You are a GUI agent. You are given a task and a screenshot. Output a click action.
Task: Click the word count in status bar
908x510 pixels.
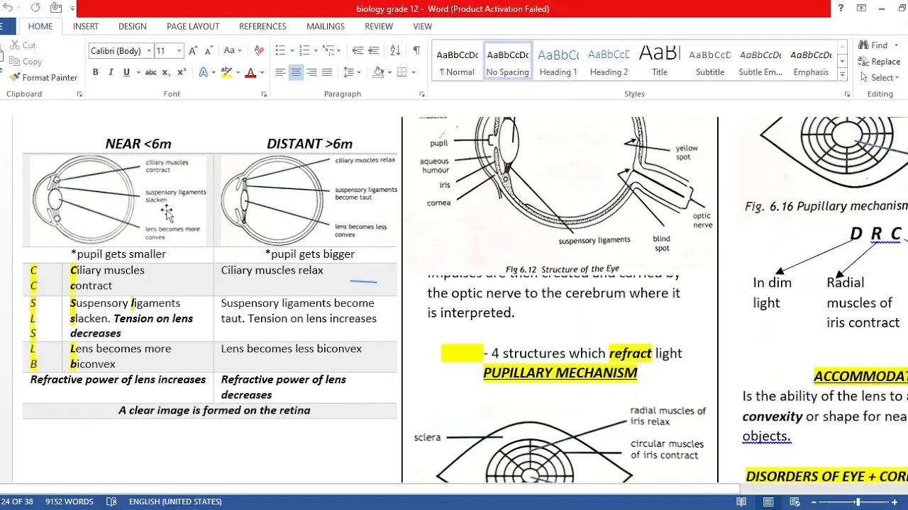click(69, 501)
